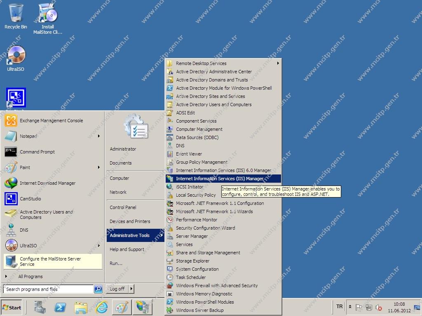Image resolution: width=422 pixels, height=316 pixels.
Task: Click the Start button
Action: 12,307
